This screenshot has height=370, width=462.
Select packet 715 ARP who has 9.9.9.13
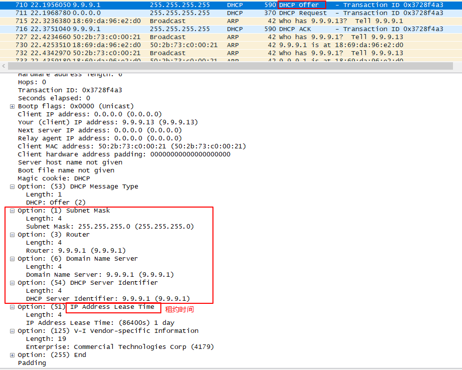(231, 21)
